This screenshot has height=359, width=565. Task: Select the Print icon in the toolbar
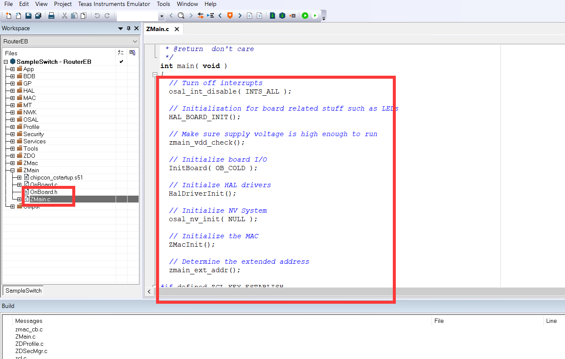coord(52,16)
